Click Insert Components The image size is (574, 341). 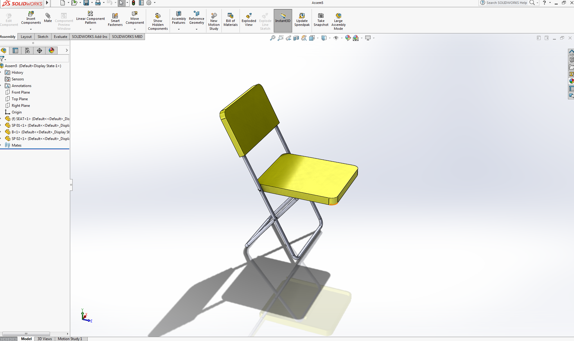31,18
